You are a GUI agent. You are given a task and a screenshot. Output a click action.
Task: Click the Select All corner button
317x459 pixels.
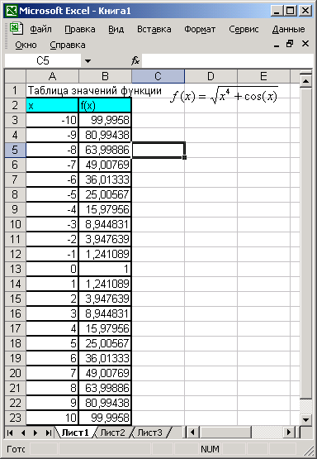[16, 76]
